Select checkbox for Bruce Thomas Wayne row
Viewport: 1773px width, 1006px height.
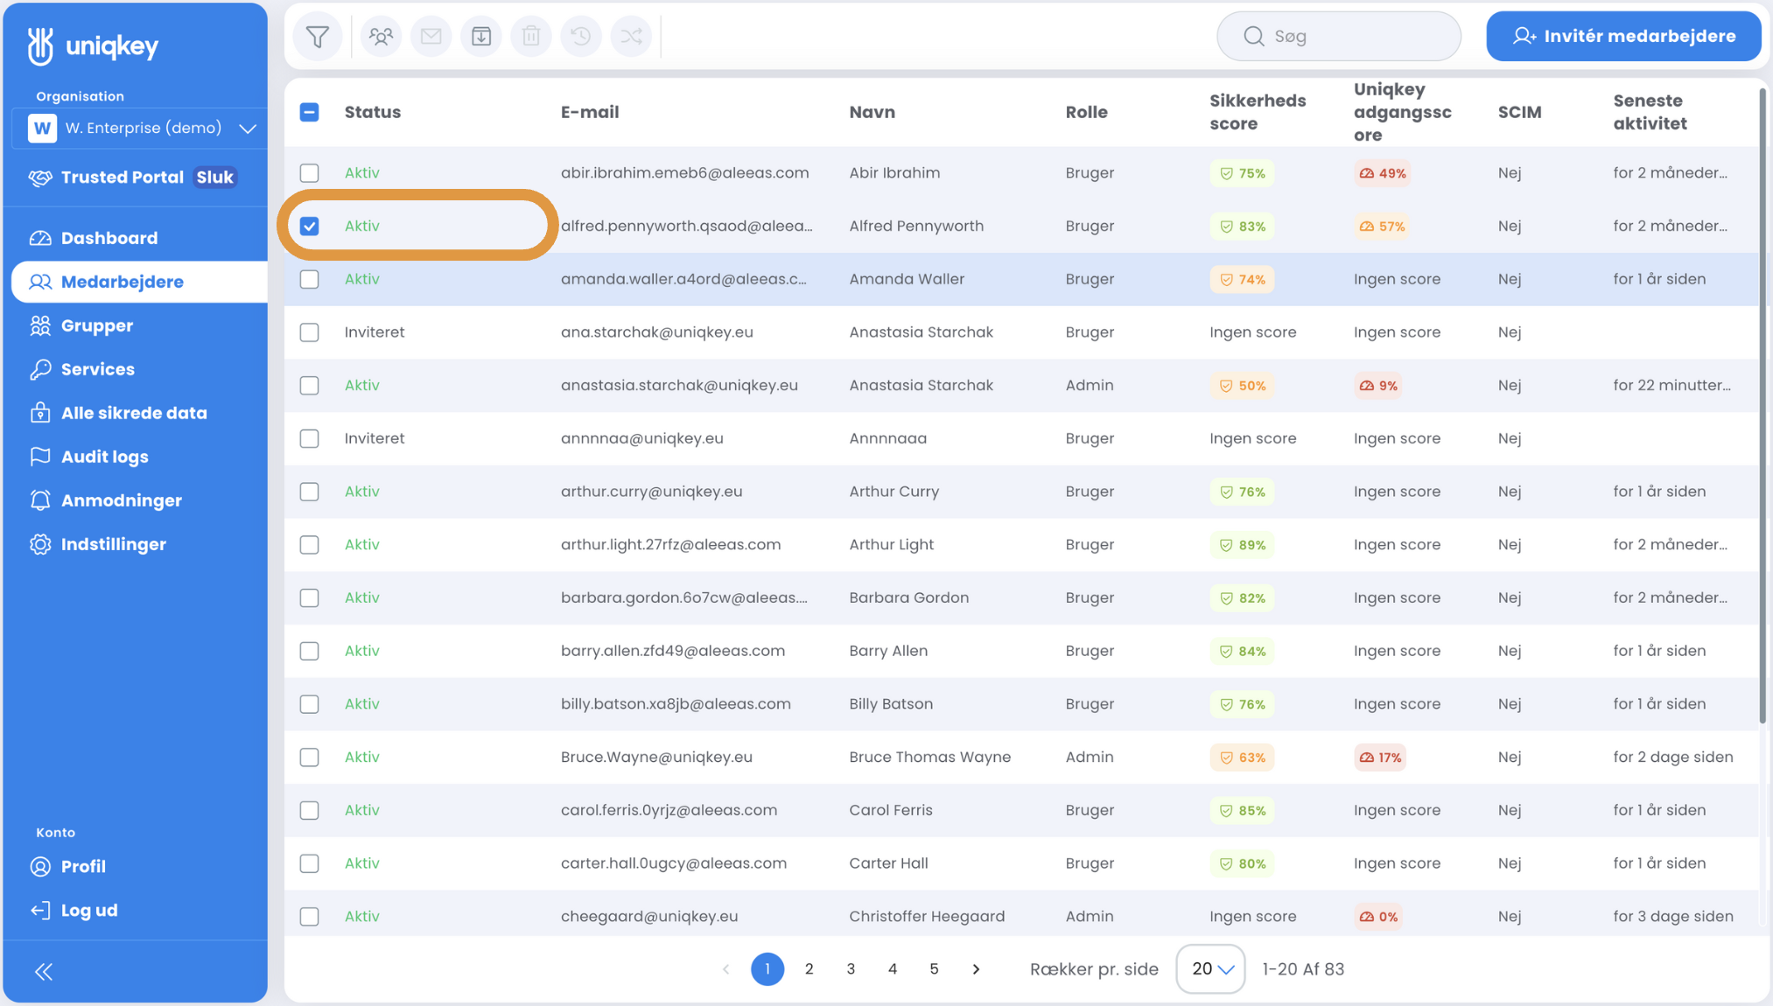pyautogui.click(x=310, y=758)
